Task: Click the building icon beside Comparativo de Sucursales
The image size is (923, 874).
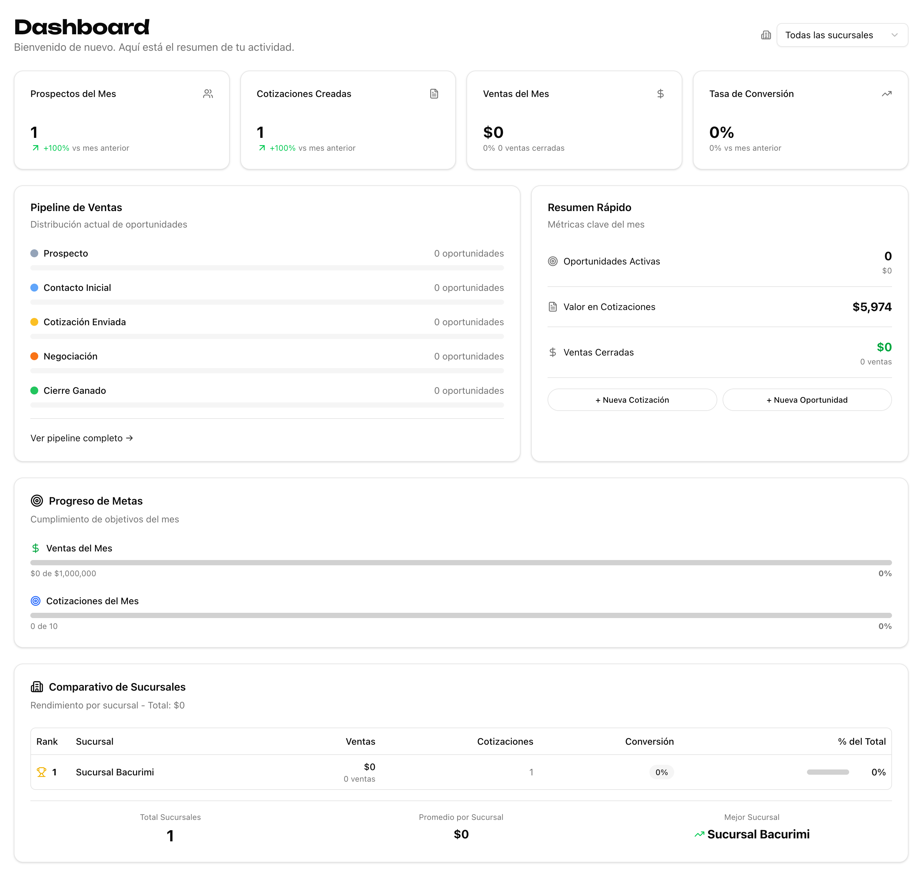Action: [37, 687]
